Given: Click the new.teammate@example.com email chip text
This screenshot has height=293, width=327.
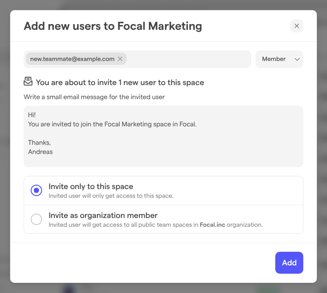Looking at the screenshot, I should point(72,59).
